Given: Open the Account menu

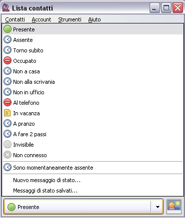Looking at the screenshot, I should [41, 19].
